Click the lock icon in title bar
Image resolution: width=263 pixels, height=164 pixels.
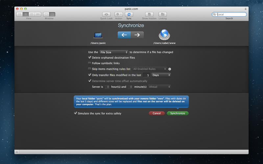pos(246,9)
